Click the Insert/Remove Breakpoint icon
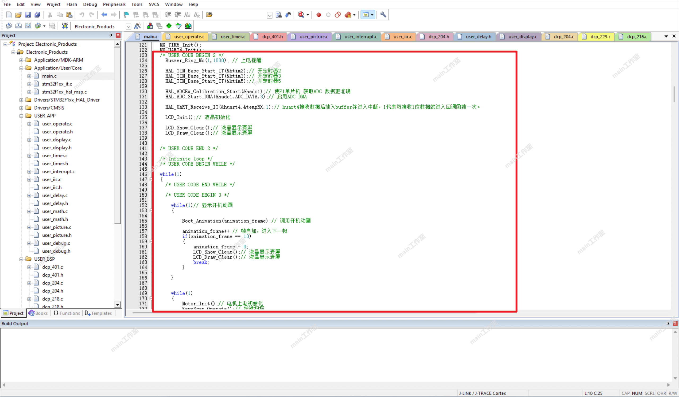Viewport: 679px width, 397px height. 319,15
